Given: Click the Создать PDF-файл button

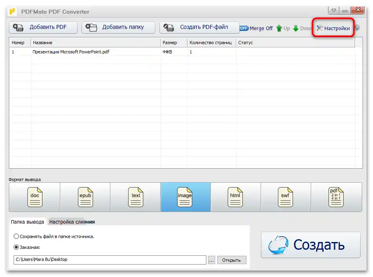Looking at the screenshot, I should pos(199,27).
